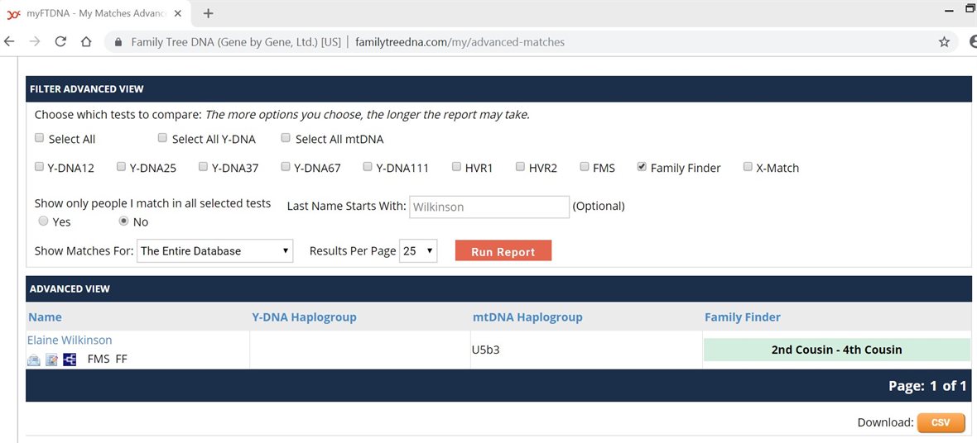This screenshot has height=443, width=977.
Task: Check the Y-DNA37 checkbox
Action: tap(203, 167)
